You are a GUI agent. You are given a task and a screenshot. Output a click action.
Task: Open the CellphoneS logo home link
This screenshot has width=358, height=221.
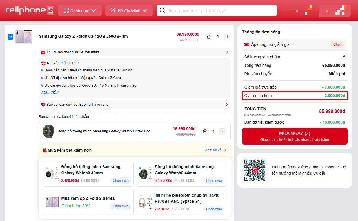pyautogui.click(x=30, y=10)
